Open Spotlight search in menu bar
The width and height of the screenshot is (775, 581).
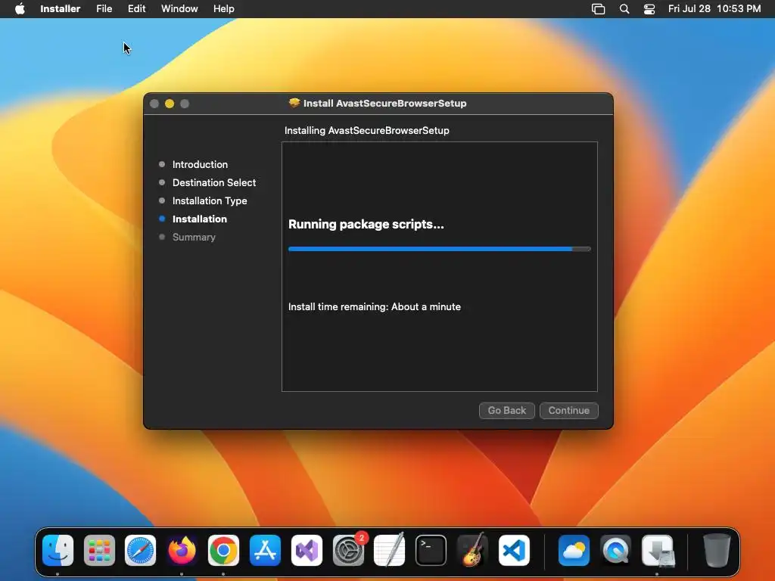click(x=624, y=9)
